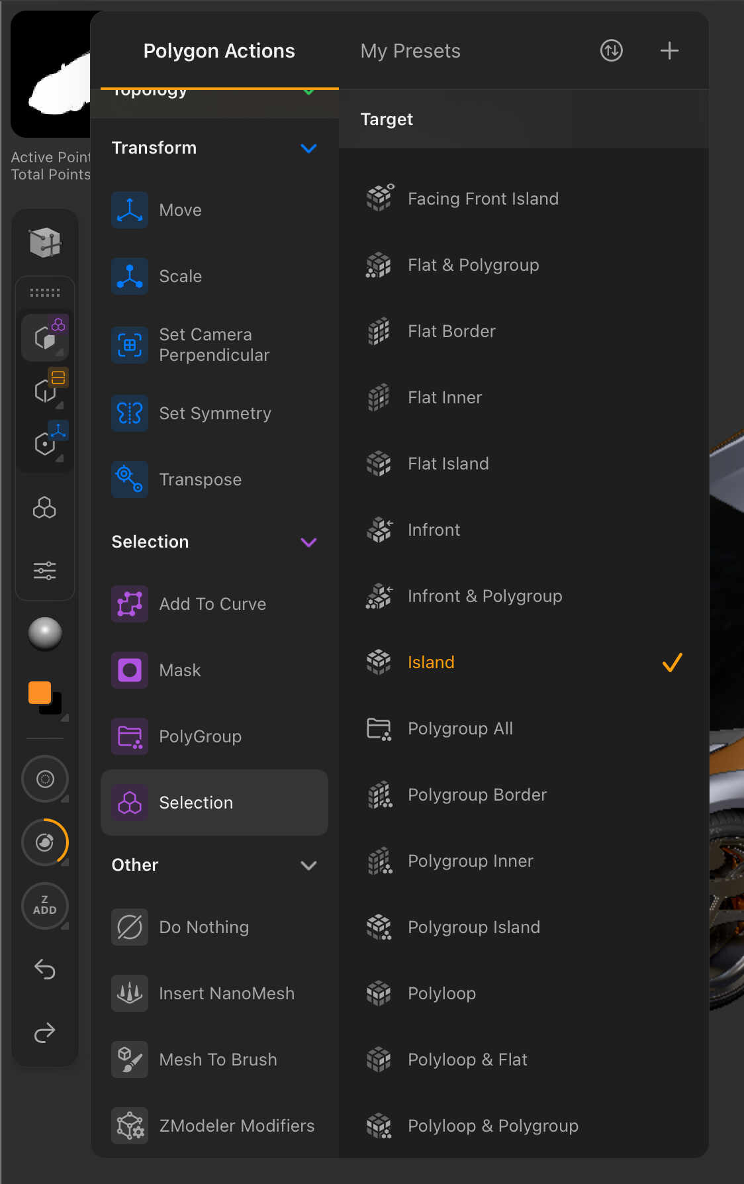Choose Polygroup Border target
Viewport: 744px width, 1184px height.
[524, 795]
